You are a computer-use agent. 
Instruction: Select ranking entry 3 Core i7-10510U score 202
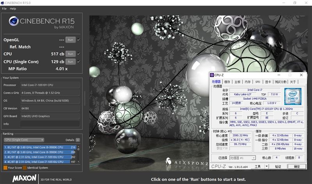tap(40, 157)
